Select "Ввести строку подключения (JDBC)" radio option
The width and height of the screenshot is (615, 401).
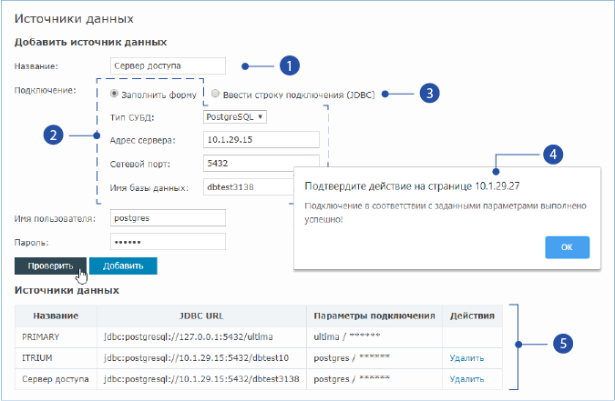pos(215,93)
